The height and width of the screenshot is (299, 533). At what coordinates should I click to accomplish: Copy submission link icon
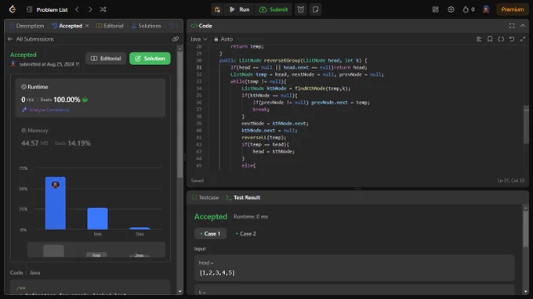tap(176, 39)
